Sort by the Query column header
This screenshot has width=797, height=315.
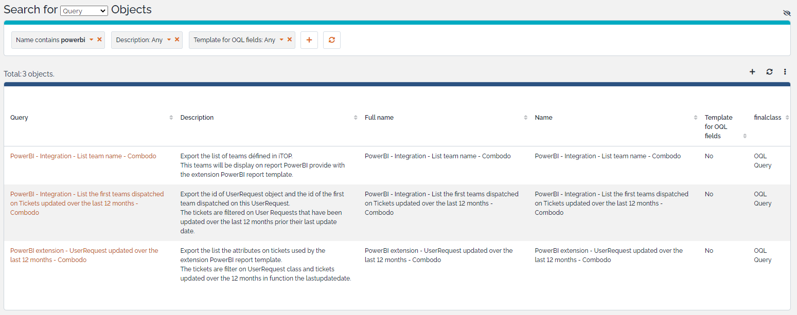[x=19, y=118]
